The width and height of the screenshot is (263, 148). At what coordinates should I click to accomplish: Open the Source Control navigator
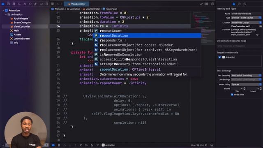pyautogui.click(x=8, y=4)
